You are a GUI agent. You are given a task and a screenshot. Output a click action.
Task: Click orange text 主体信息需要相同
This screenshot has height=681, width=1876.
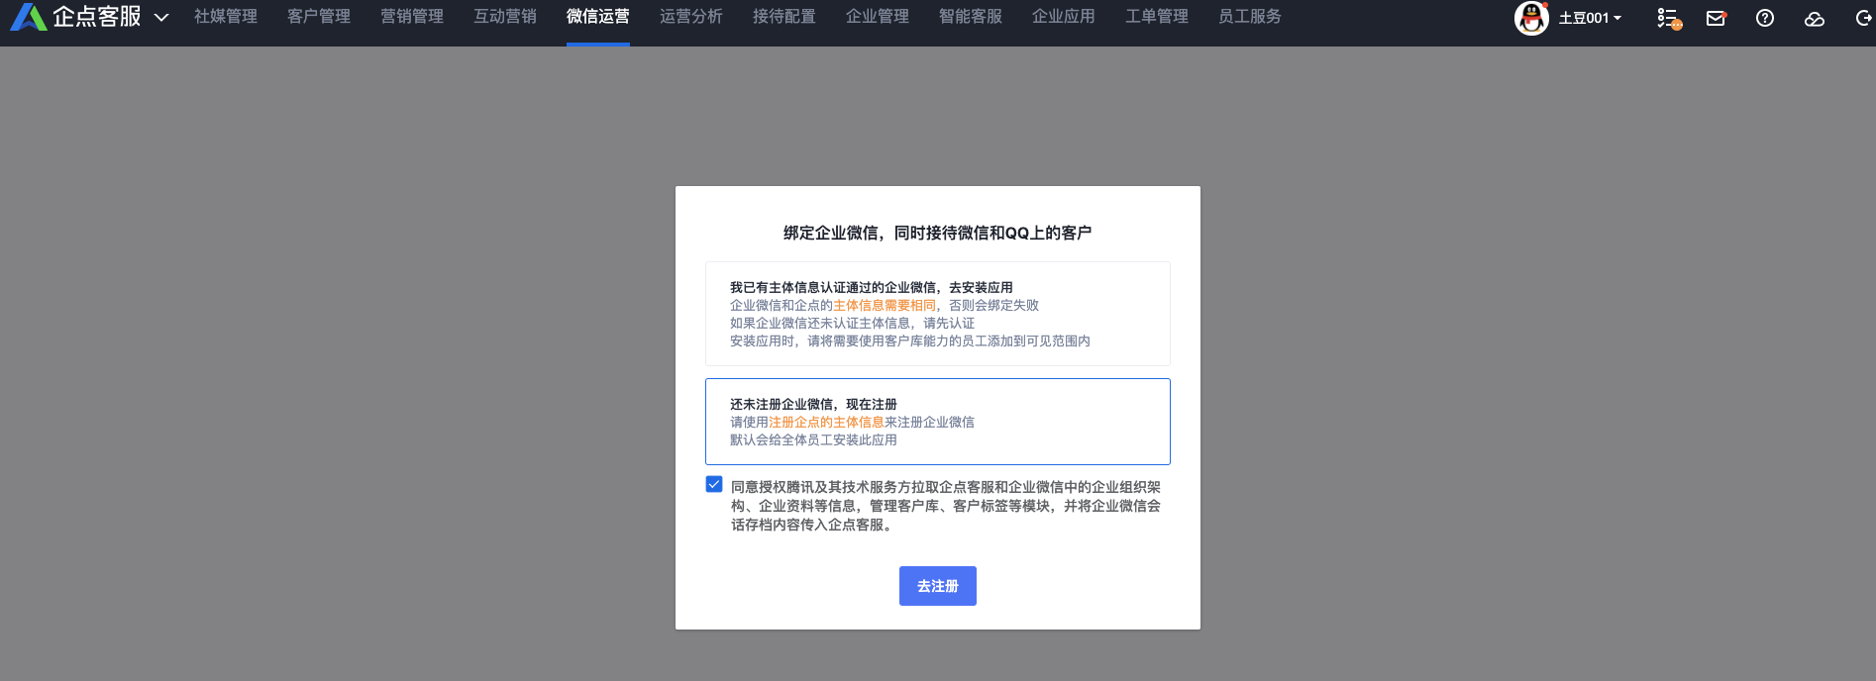coord(885,305)
